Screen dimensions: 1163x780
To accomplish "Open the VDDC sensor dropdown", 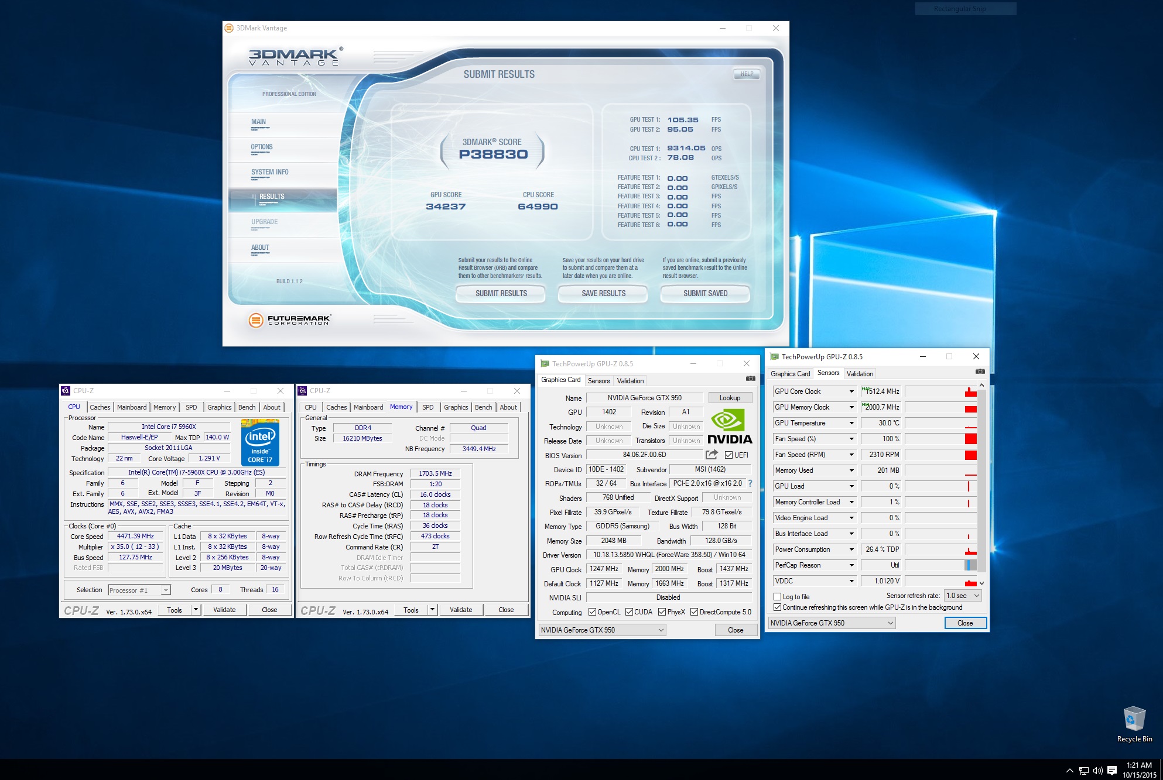I will click(x=851, y=581).
